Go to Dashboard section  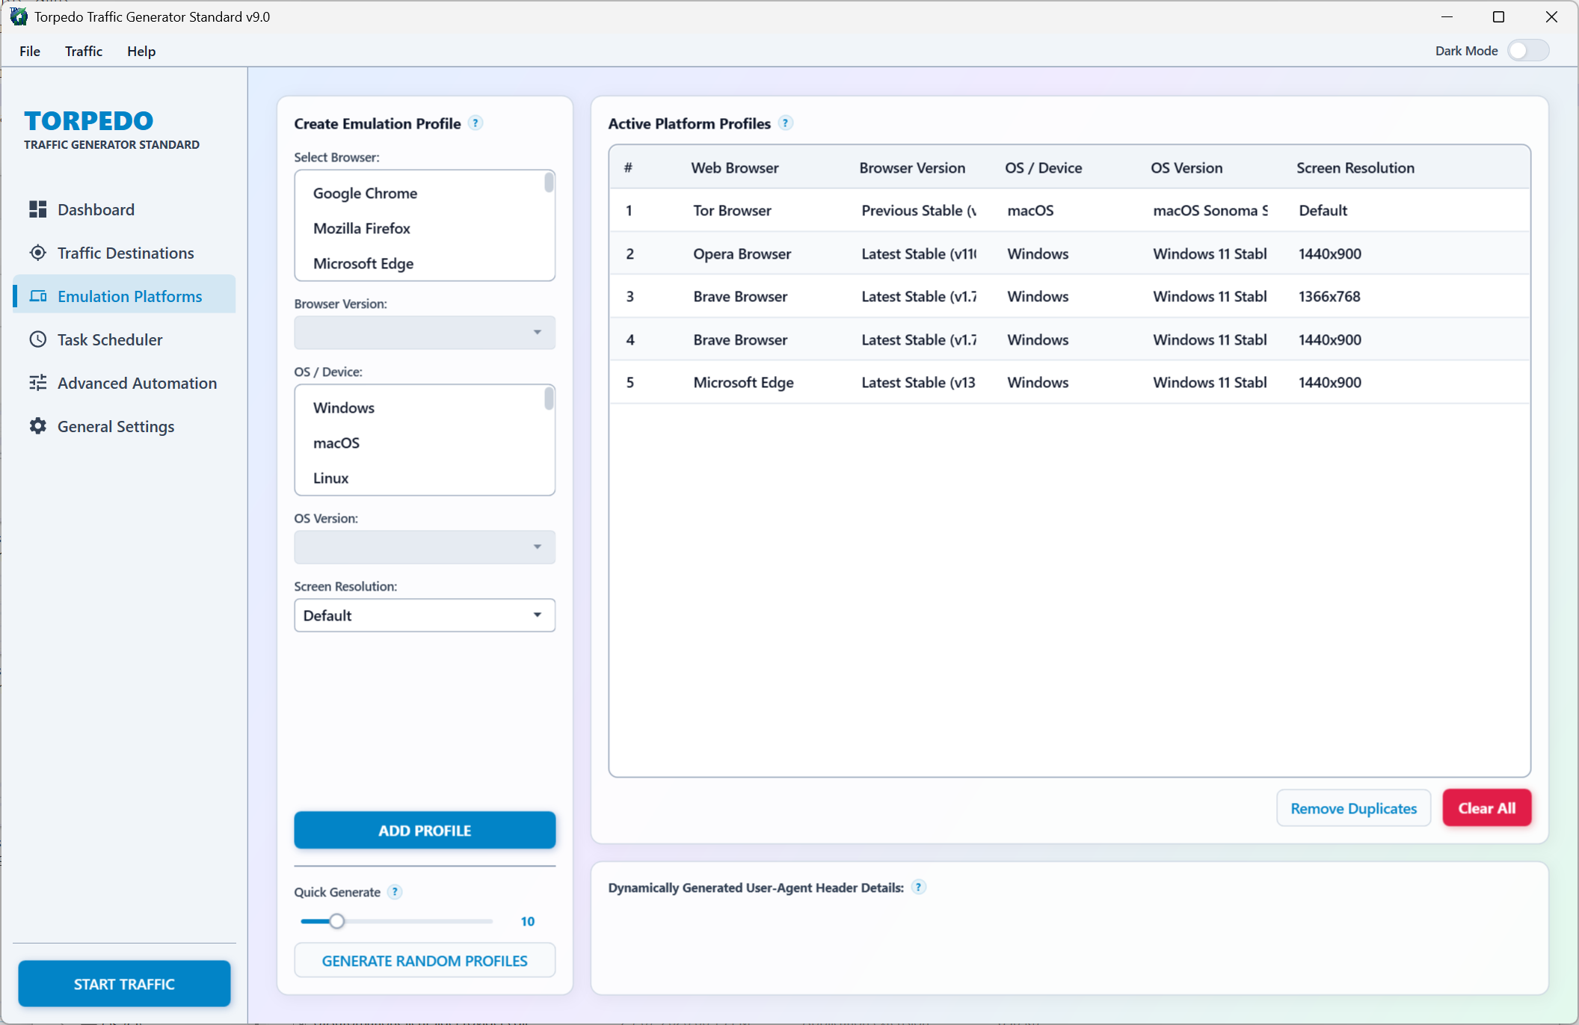pyautogui.click(x=124, y=209)
